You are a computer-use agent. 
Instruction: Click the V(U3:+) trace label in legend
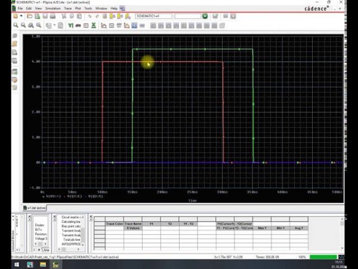(54, 196)
